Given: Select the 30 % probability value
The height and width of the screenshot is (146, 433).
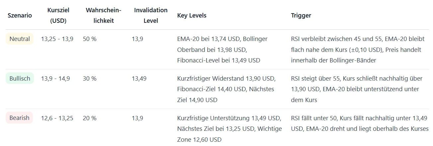Looking at the screenshot, I should (90, 79).
